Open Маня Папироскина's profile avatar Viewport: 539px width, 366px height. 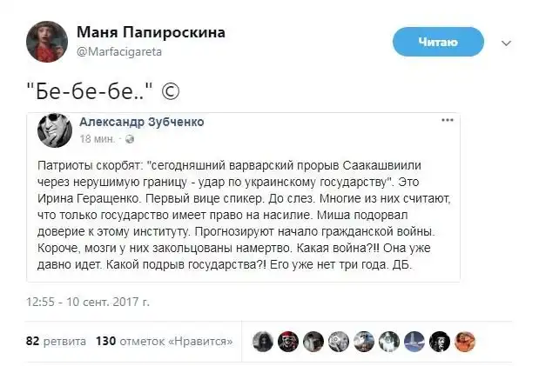46,41
